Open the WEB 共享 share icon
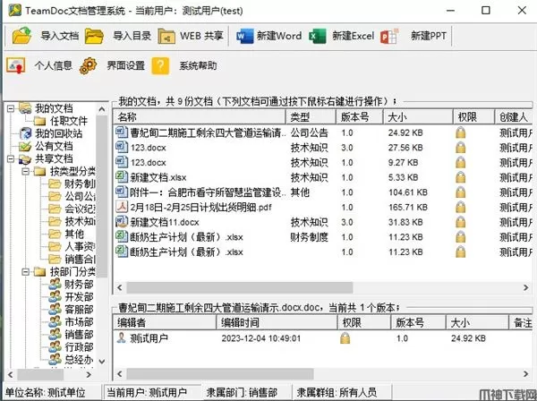 [x=166, y=37]
